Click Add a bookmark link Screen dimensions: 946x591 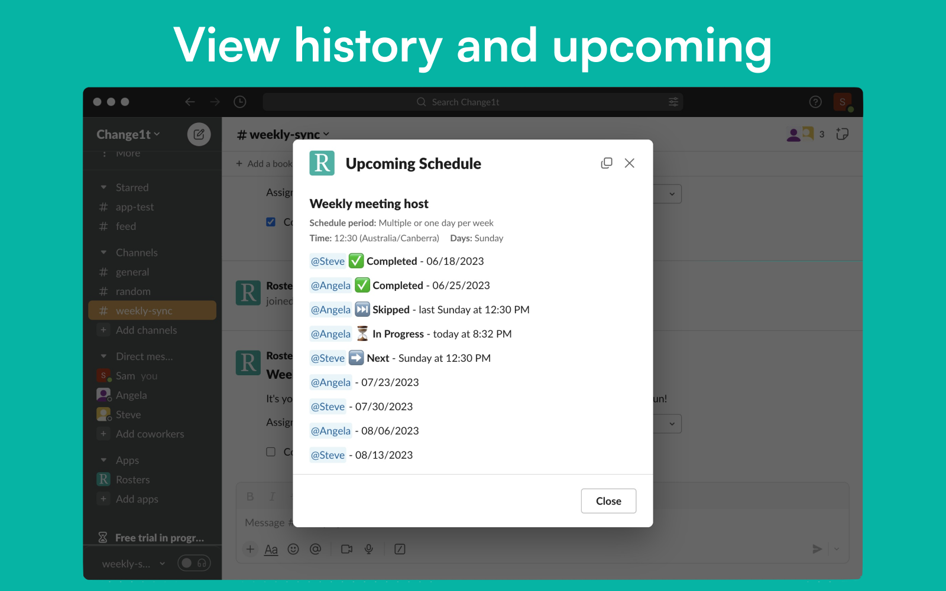264,164
